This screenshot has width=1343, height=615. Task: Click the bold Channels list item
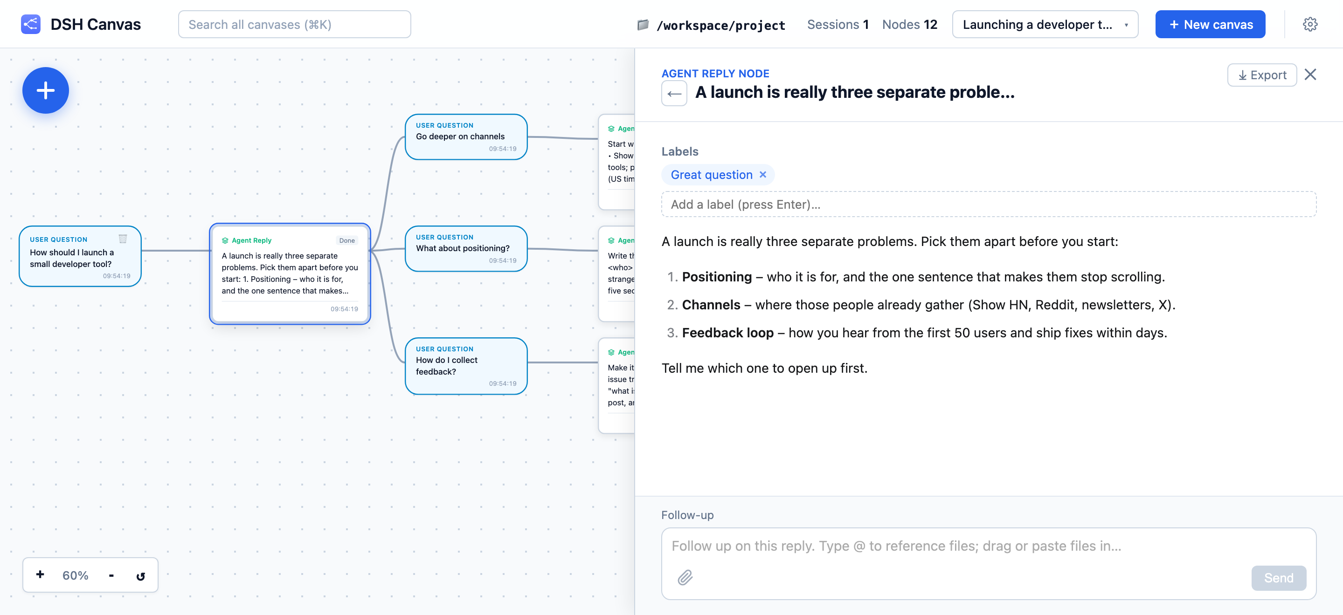711,305
